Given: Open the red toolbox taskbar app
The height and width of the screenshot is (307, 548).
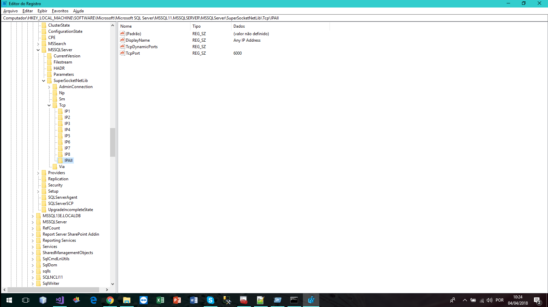Looking at the screenshot, I should coord(244,300).
